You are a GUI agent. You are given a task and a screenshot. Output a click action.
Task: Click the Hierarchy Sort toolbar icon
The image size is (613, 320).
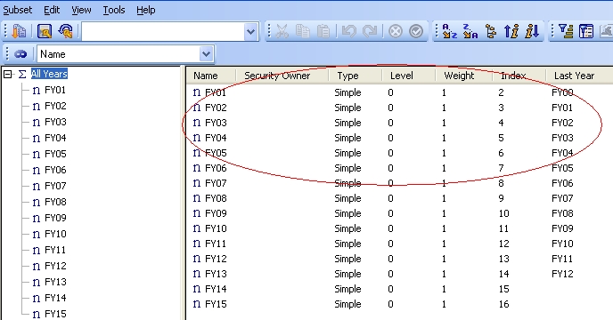pos(491,31)
